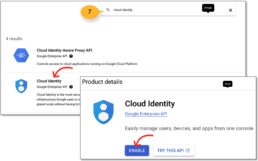Click Google Enterprise API label under Identity-Aware Proxy

click(52, 56)
